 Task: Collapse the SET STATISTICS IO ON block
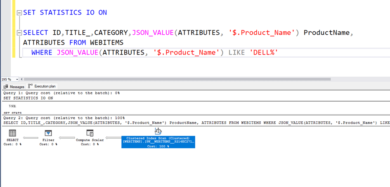(x=19, y=13)
